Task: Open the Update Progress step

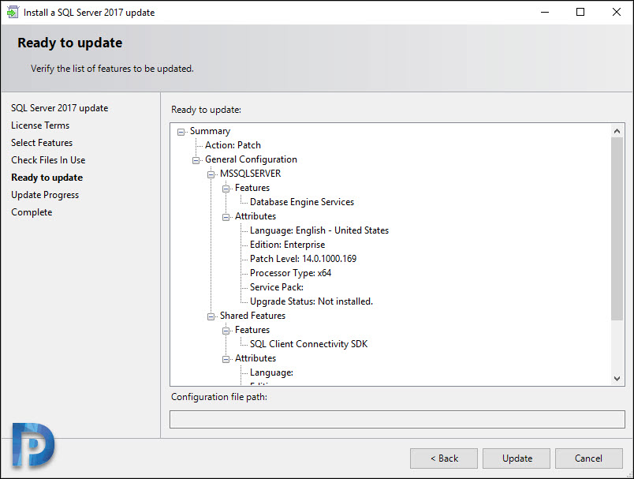Action: tap(45, 195)
